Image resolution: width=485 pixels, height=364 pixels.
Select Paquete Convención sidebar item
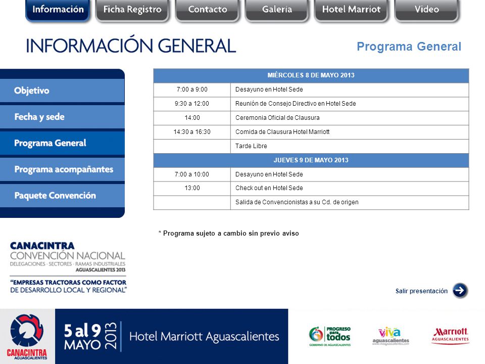pyautogui.click(x=62, y=196)
